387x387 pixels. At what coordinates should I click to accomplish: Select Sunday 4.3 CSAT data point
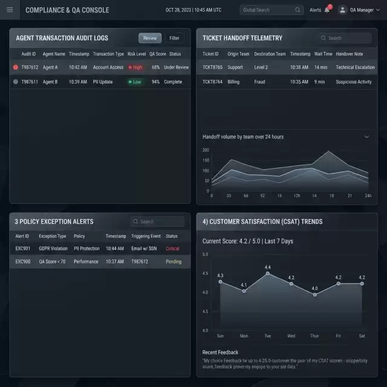220,282
